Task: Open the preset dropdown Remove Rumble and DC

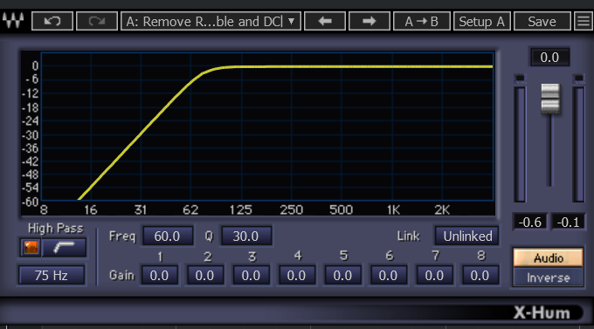Action: coord(211,21)
